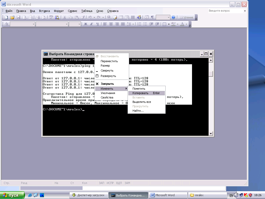Click the Open folder icon in Word toolbar
The width and height of the screenshot is (265, 199).
pos(12,17)
